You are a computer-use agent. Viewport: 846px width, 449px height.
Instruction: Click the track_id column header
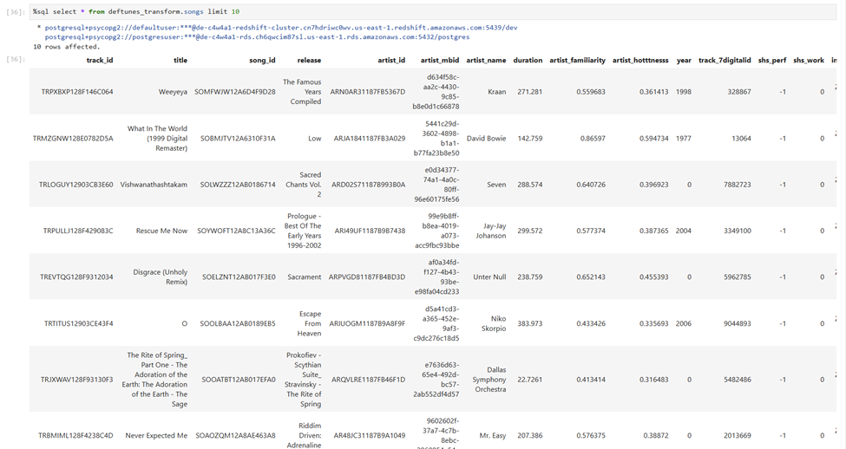pyautogui.click(x=100, y=61)
